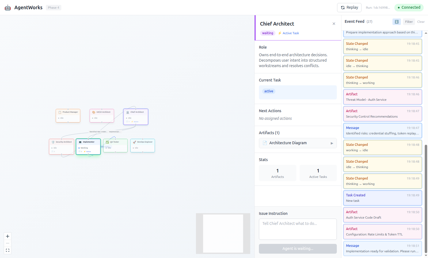Click the Replay button
Screen dimensions: 428x258
[349, 8]
